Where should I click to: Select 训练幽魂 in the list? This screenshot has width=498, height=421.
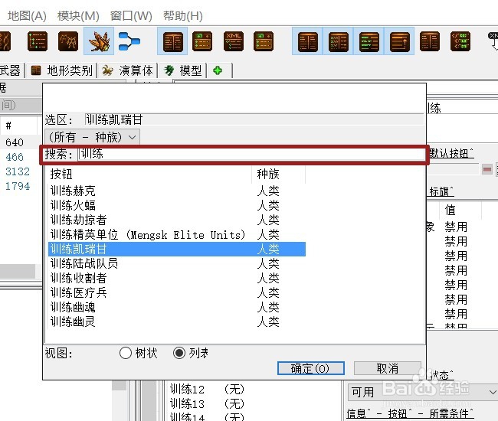(x=176, y=307)
